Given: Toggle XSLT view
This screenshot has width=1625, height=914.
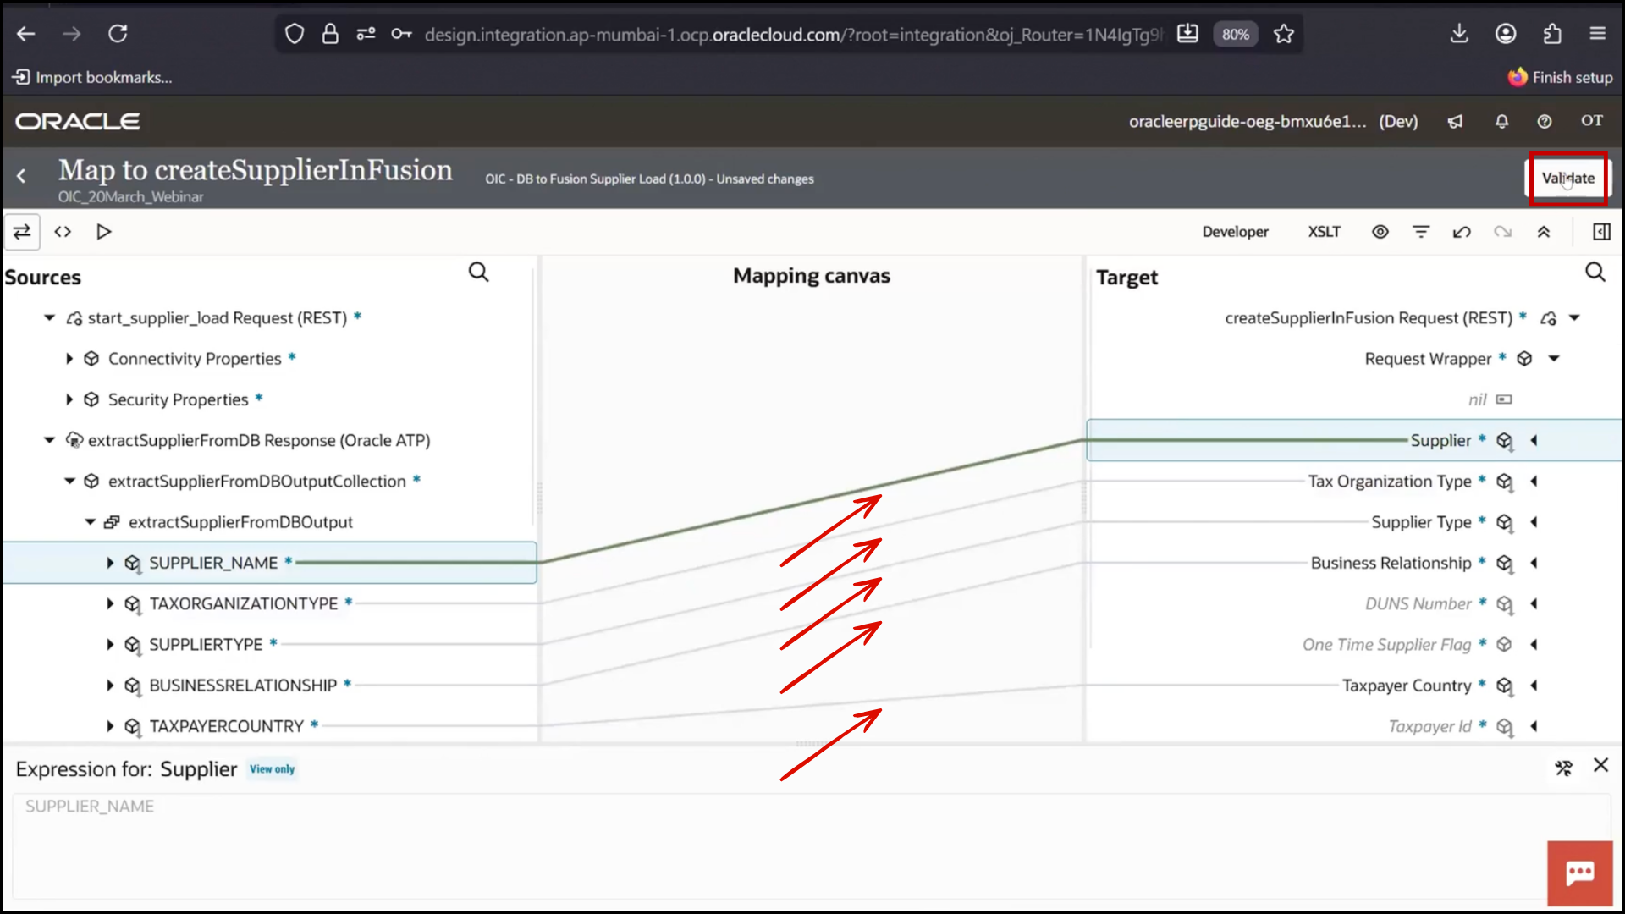Looking at the screenshot, I should coord(1325,232).
